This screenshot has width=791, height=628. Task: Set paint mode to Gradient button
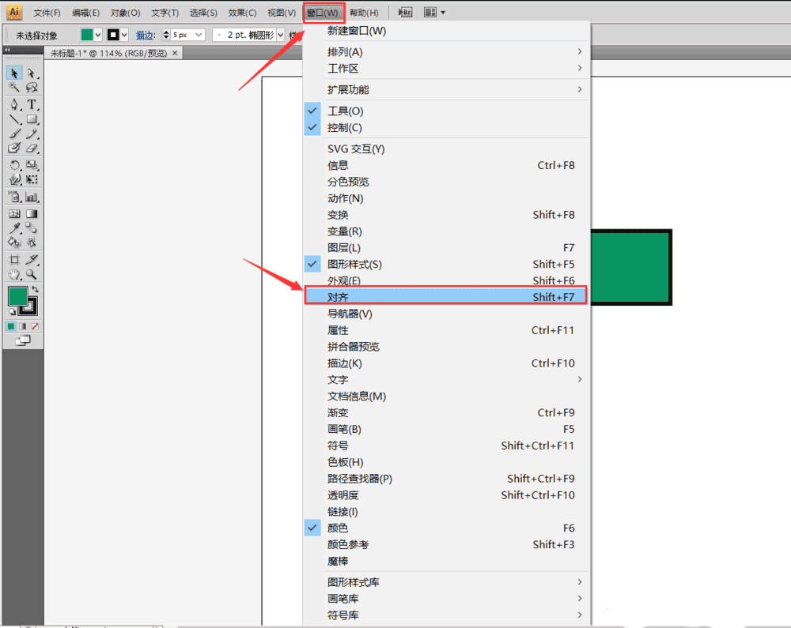tap(23, 326)
